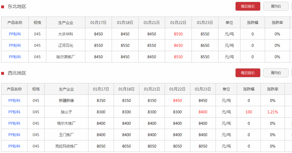The image size is (292, 153).
Task: Click the red square marker beside 西北地区
Action: 3,73
